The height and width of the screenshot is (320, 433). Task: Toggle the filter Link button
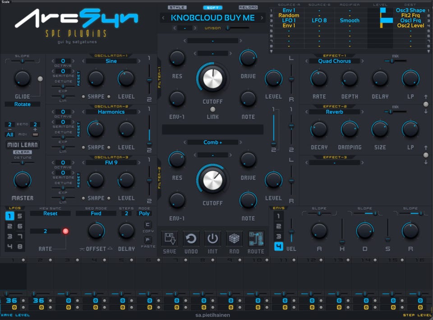[x=212, y=109]
